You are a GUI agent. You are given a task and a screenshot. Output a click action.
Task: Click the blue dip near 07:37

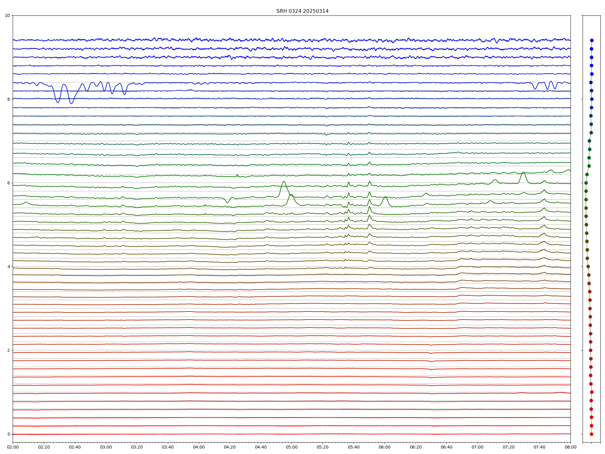535,89
